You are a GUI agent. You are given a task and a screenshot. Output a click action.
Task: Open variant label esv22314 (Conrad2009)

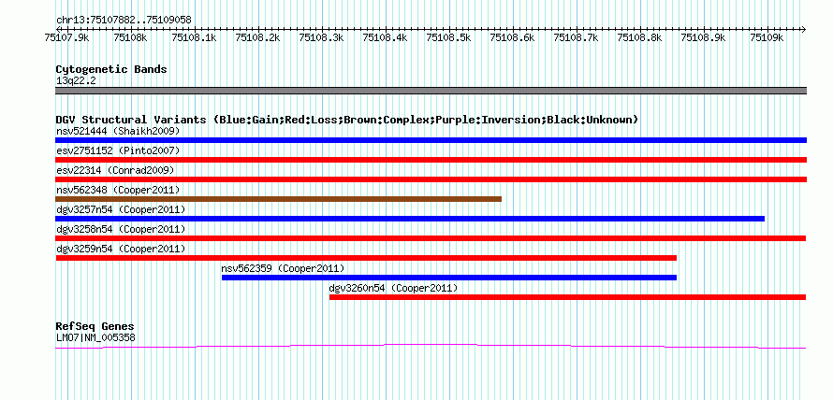(x=115, y=170)
